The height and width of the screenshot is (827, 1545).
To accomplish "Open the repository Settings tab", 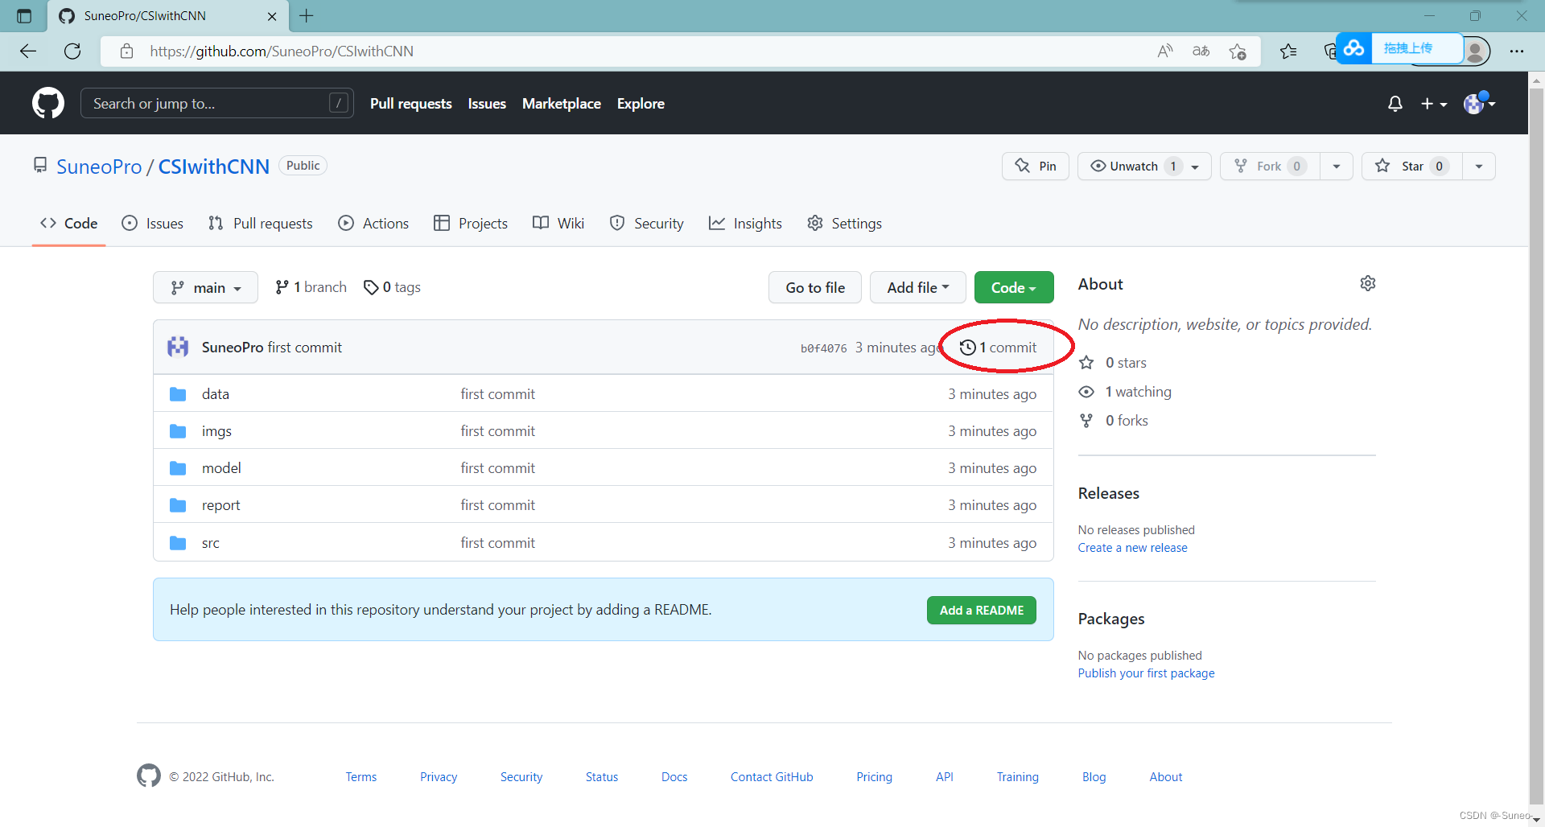I will tap(844, 224).
